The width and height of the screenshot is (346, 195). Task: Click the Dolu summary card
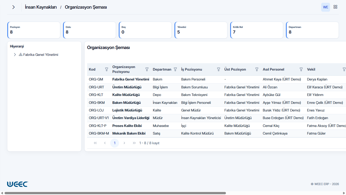(89, 30)
